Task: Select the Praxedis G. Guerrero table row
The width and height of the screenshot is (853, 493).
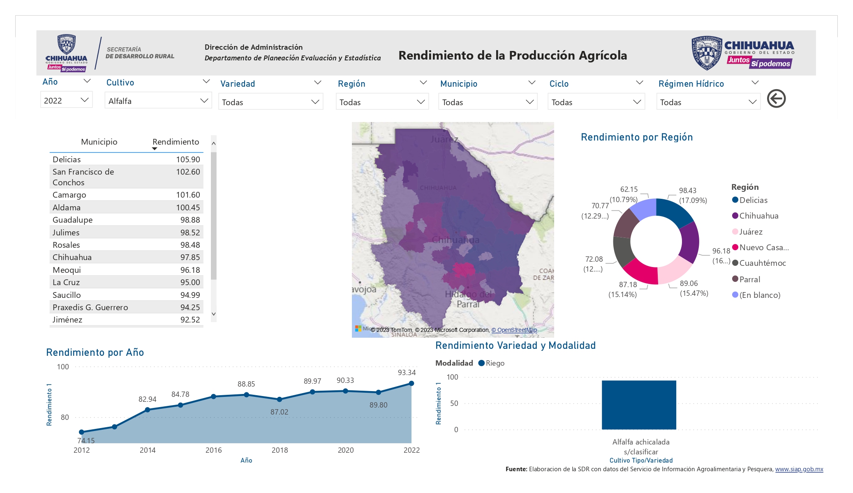Action: 126,307
